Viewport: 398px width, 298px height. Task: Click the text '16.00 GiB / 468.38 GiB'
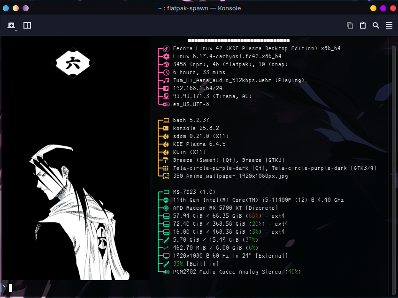209,232
